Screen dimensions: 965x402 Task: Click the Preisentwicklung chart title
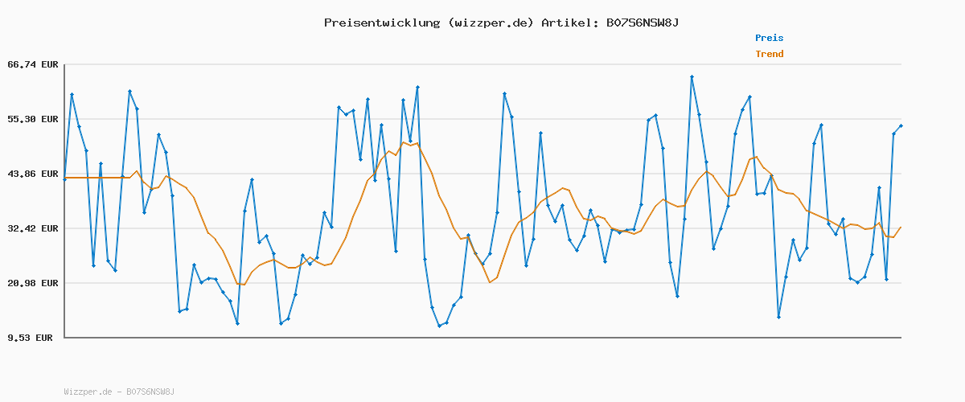coord(382,23)
